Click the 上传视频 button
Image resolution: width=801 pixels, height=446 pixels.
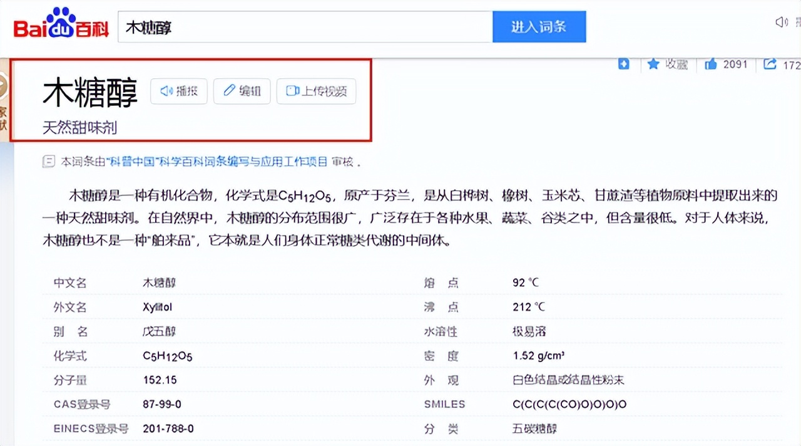[316, 91]
